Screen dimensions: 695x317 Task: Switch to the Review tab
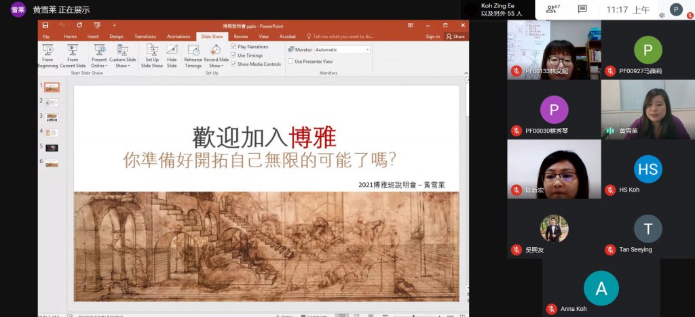click(241, 37)
